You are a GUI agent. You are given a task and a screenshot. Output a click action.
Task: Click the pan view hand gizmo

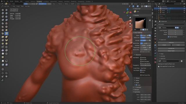(x=130, y=21)
